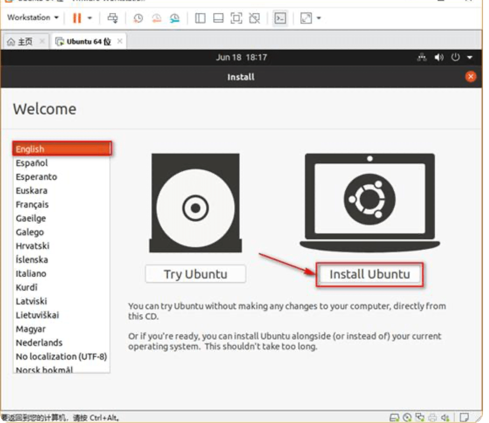
Task: Close the Ubuntu 64 位 tab
Action: [x=120, y=41]
